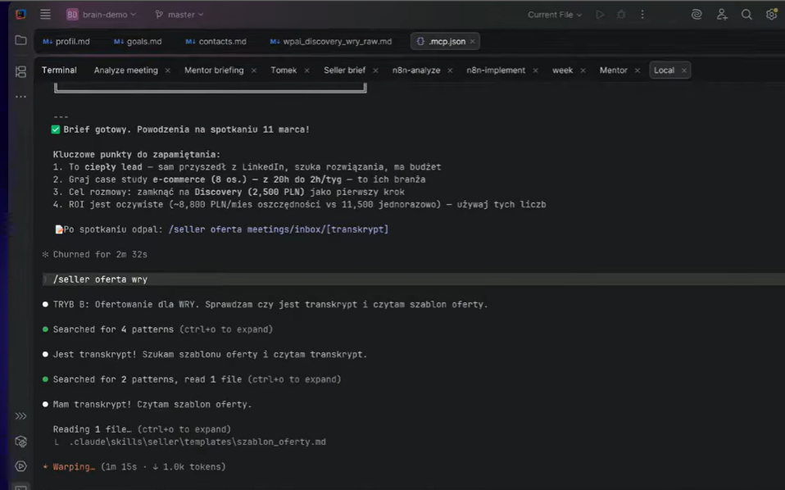
Task: Click the Run button in toolbar
Action: tap(600, 14)
